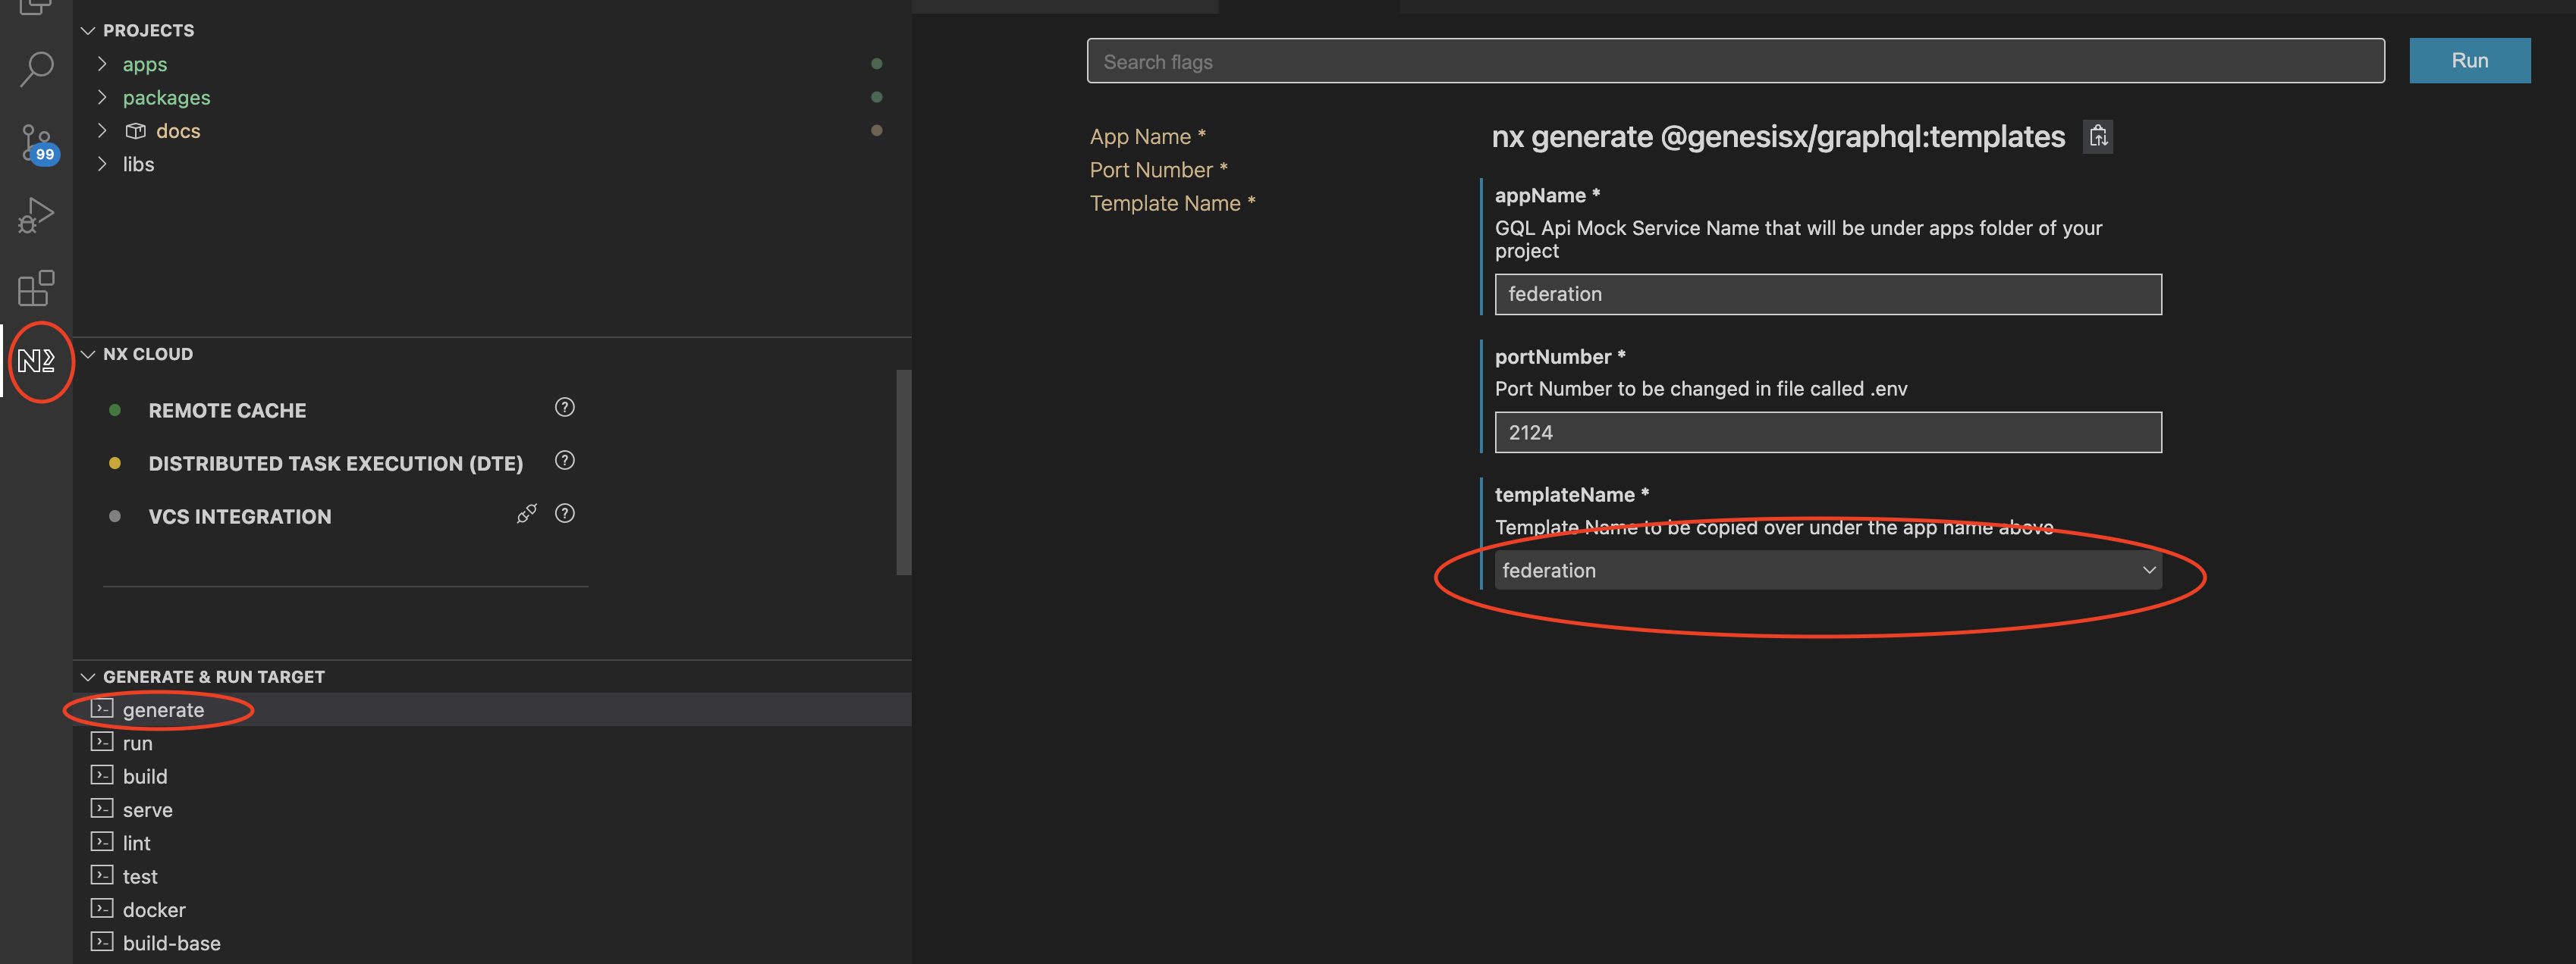The image size is (2576, 964).
Task: Open the templateName federation dropdown
Action: [x=1827, y=571]
